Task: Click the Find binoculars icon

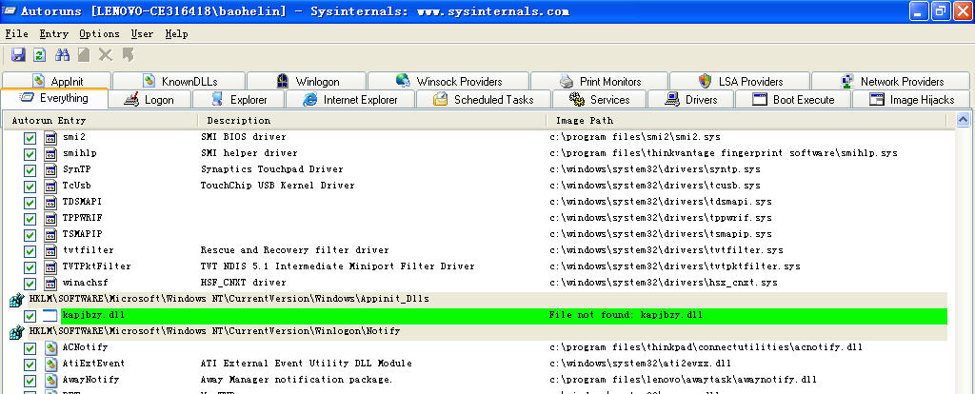Action: pyautogui.click(x=62, y=54)
